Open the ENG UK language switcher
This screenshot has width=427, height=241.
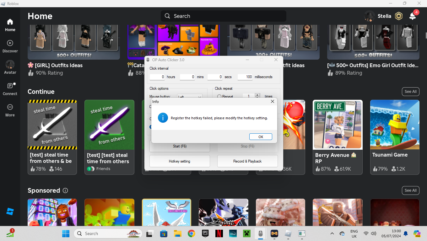click(354, 233)
